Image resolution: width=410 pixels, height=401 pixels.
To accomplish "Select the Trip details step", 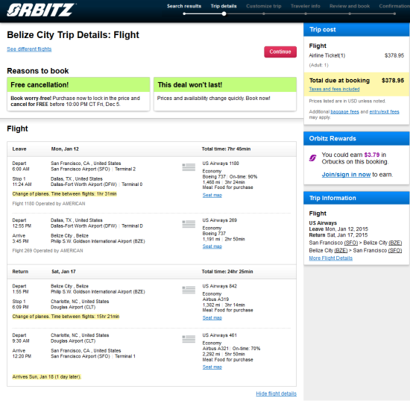I will point(224,6).
